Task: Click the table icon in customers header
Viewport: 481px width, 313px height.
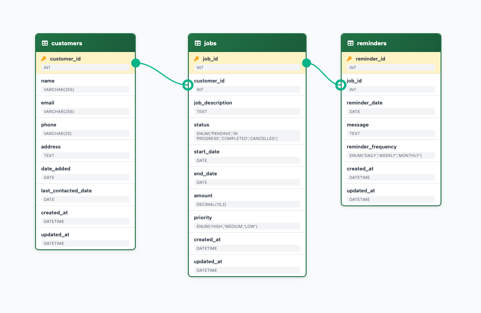Action: (45, 43)
